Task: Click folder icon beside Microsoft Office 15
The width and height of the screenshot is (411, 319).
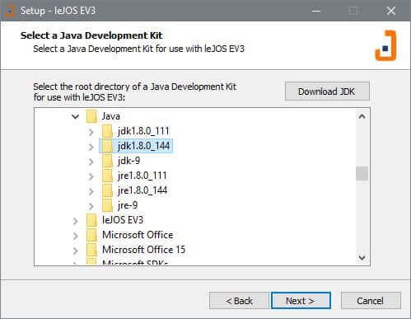Action: 91,250
